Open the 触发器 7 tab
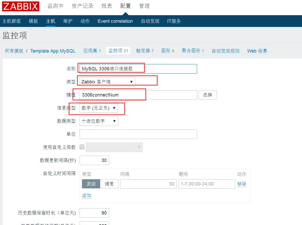302x225 pixels. (x=145, y=51)
